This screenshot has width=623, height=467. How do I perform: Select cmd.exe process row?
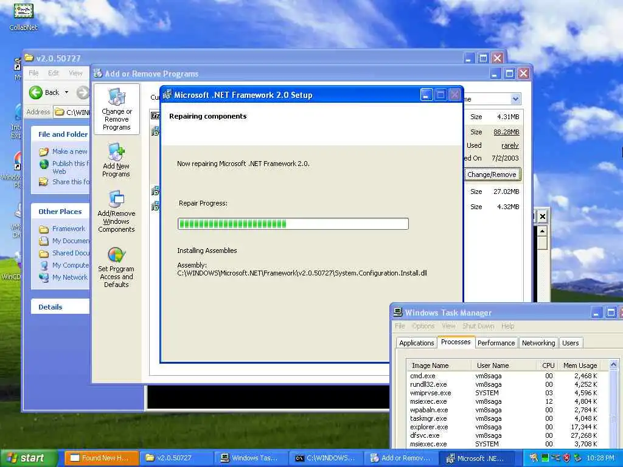tap(504, 376)
